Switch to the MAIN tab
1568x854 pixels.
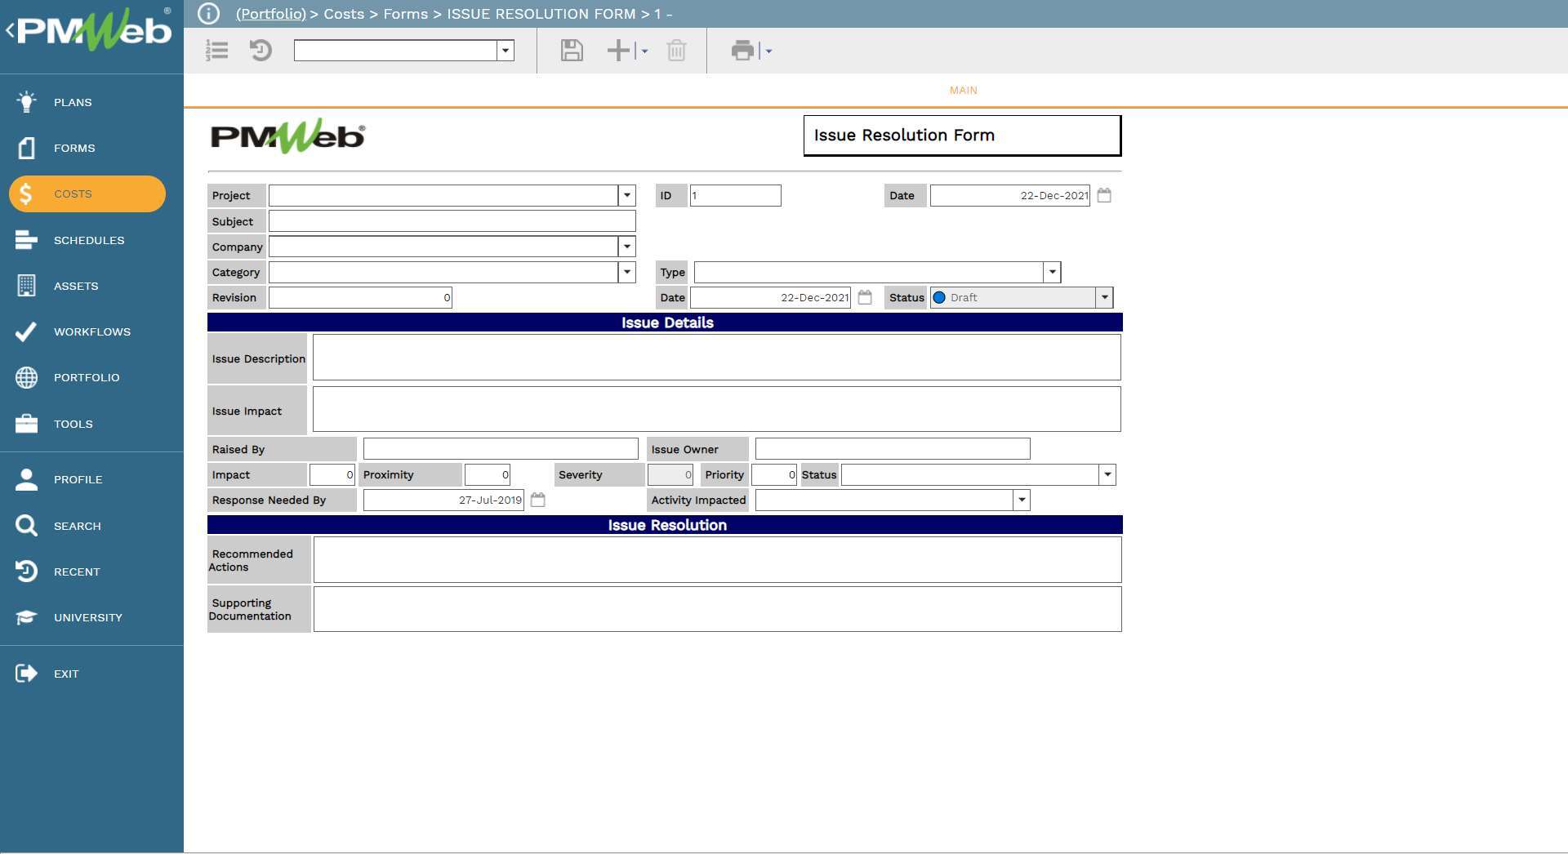coord(963,91)
